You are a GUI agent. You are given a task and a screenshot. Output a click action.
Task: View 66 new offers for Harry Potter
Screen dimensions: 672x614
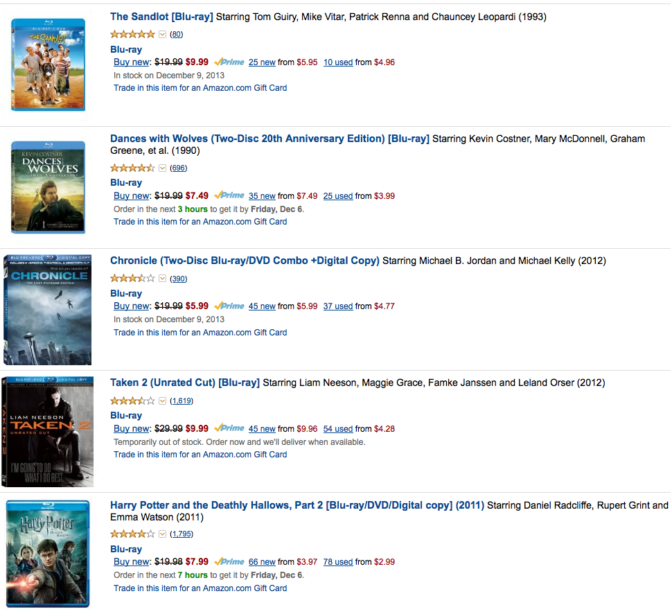point(262,562)
